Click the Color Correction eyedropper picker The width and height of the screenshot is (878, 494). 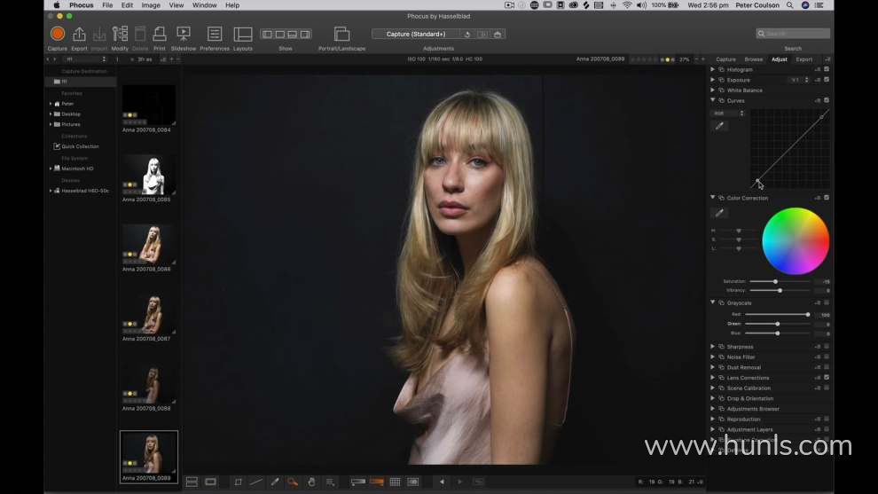[719, 212]
